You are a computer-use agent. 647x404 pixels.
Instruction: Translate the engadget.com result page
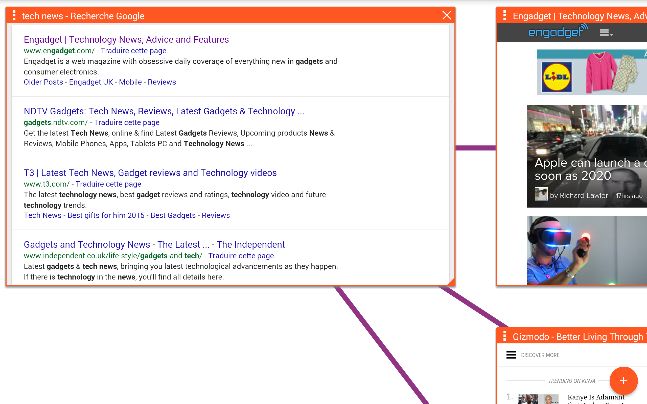click(133, 51)
